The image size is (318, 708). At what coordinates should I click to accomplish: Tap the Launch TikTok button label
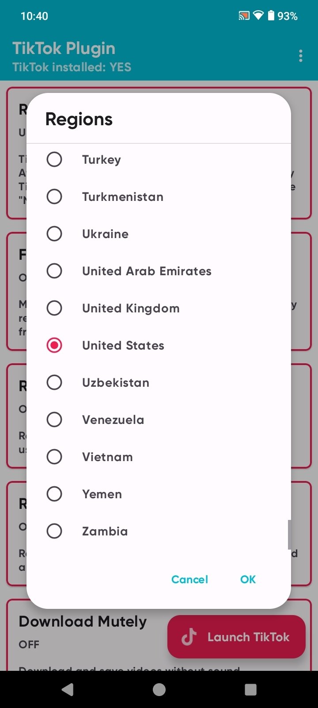pos(248,637)
